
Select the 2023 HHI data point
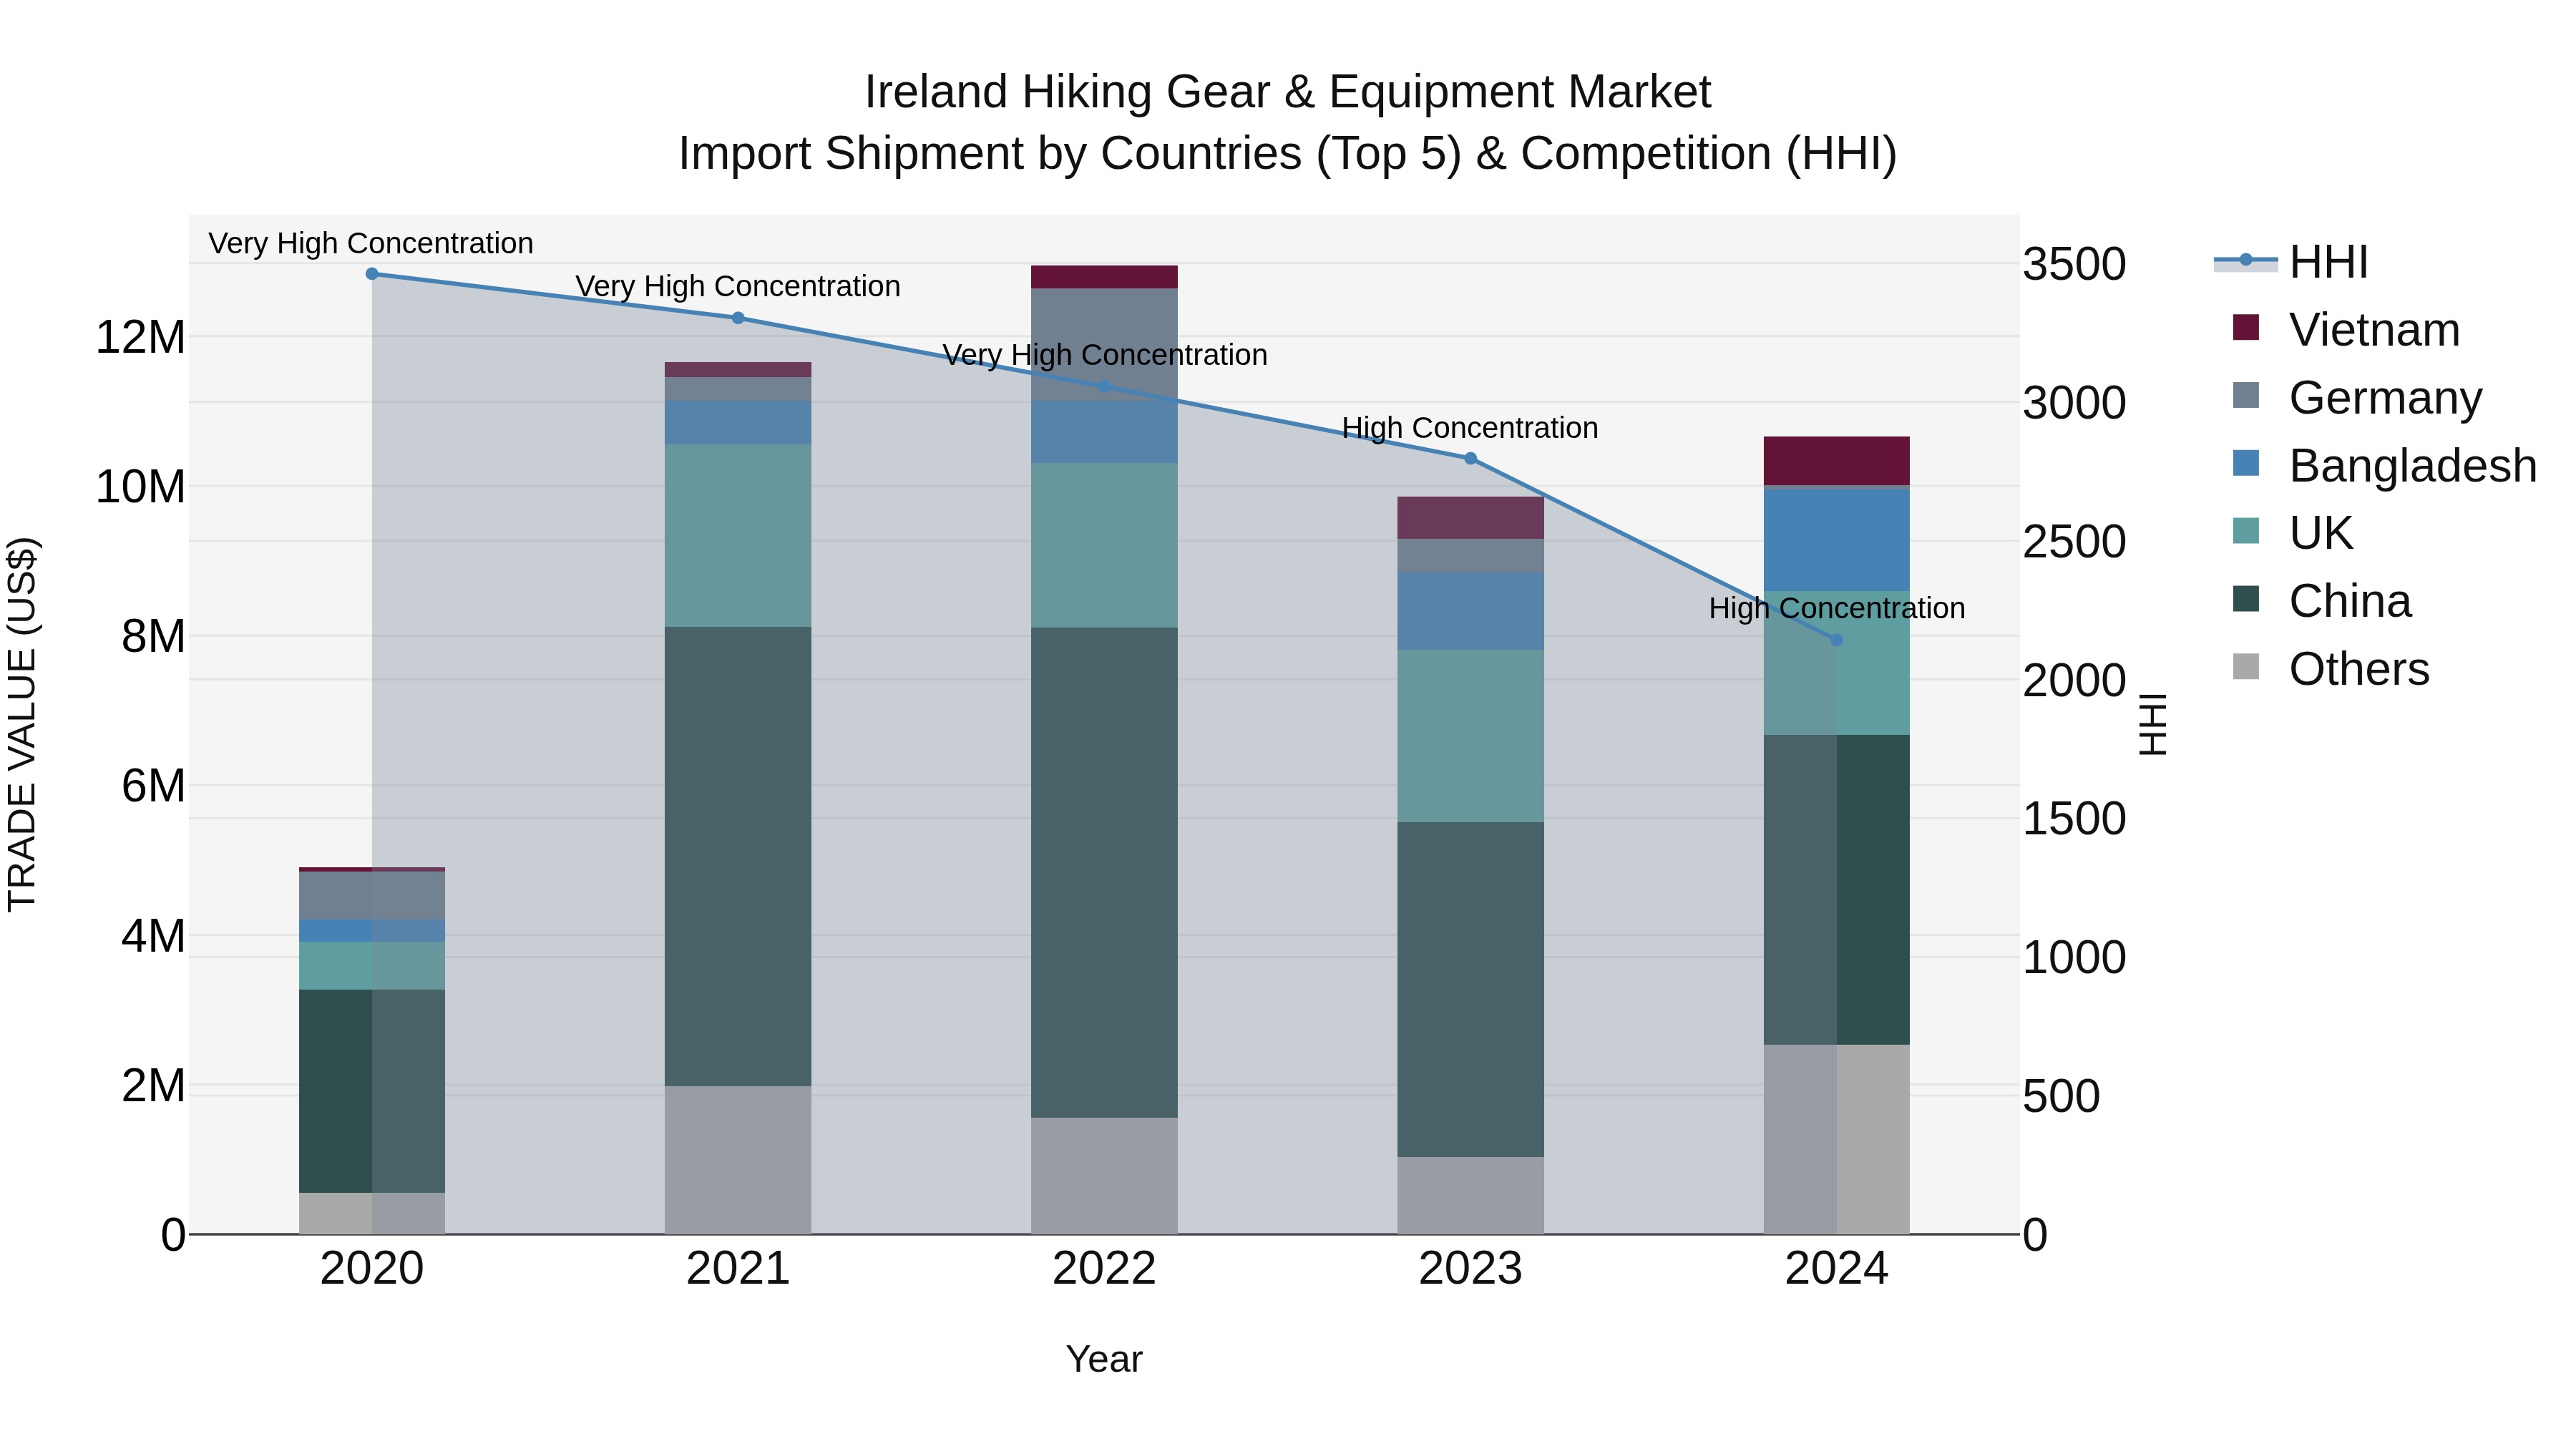point(1470,459)
